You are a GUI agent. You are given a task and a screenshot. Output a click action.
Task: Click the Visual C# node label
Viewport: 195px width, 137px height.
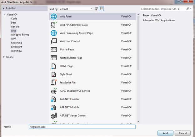pos(12,15)
